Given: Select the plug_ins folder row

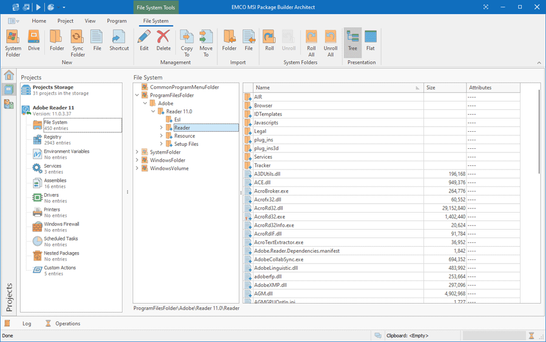Looking at the screenshot, I should pos(382,140).
